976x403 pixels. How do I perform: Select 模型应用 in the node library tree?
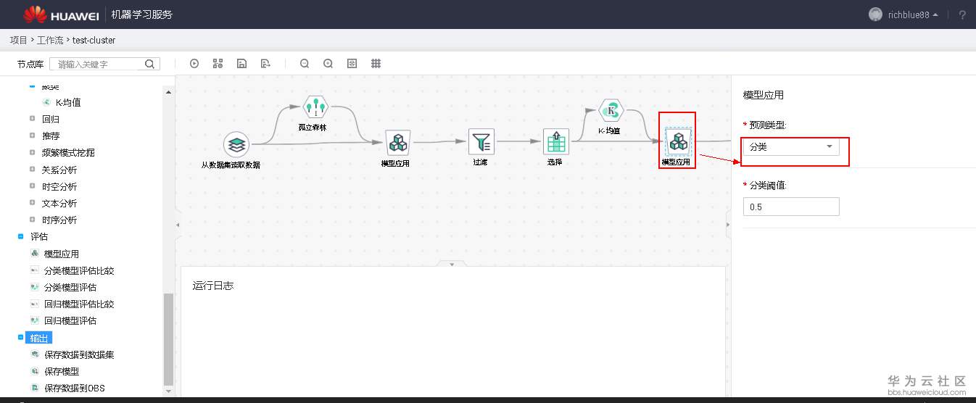point(62,254)
